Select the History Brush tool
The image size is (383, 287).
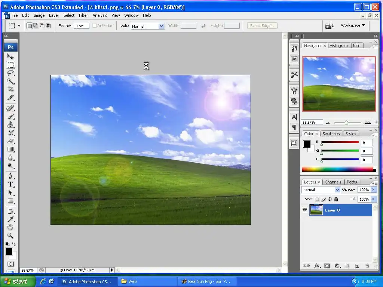(x=10, y=133)
